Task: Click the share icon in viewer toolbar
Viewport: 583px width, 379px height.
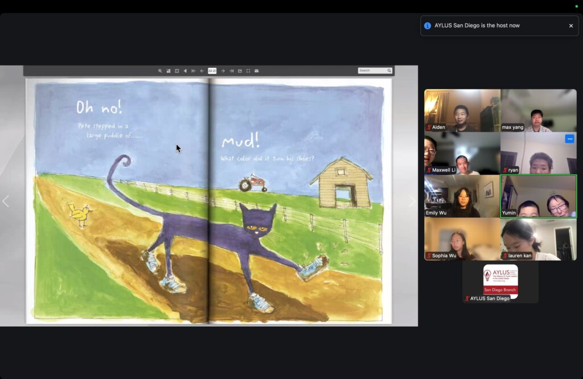Action: pos(240,71)
